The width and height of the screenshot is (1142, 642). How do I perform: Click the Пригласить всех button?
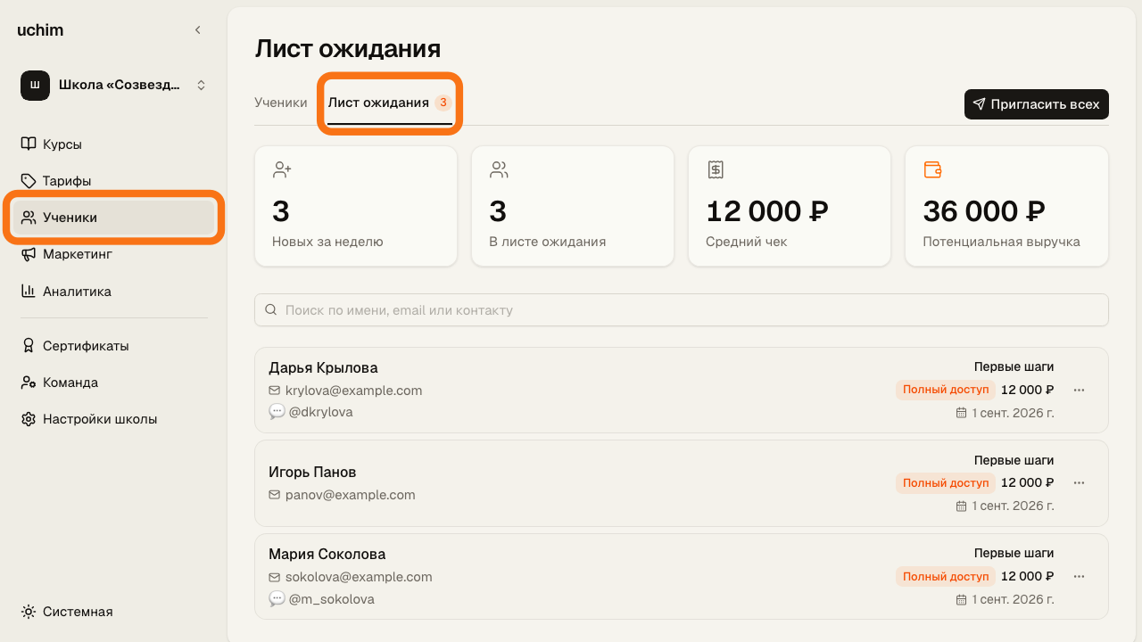(1037, 104)
